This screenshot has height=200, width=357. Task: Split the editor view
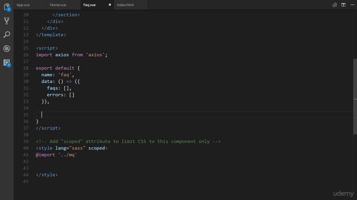coord(344,5)
